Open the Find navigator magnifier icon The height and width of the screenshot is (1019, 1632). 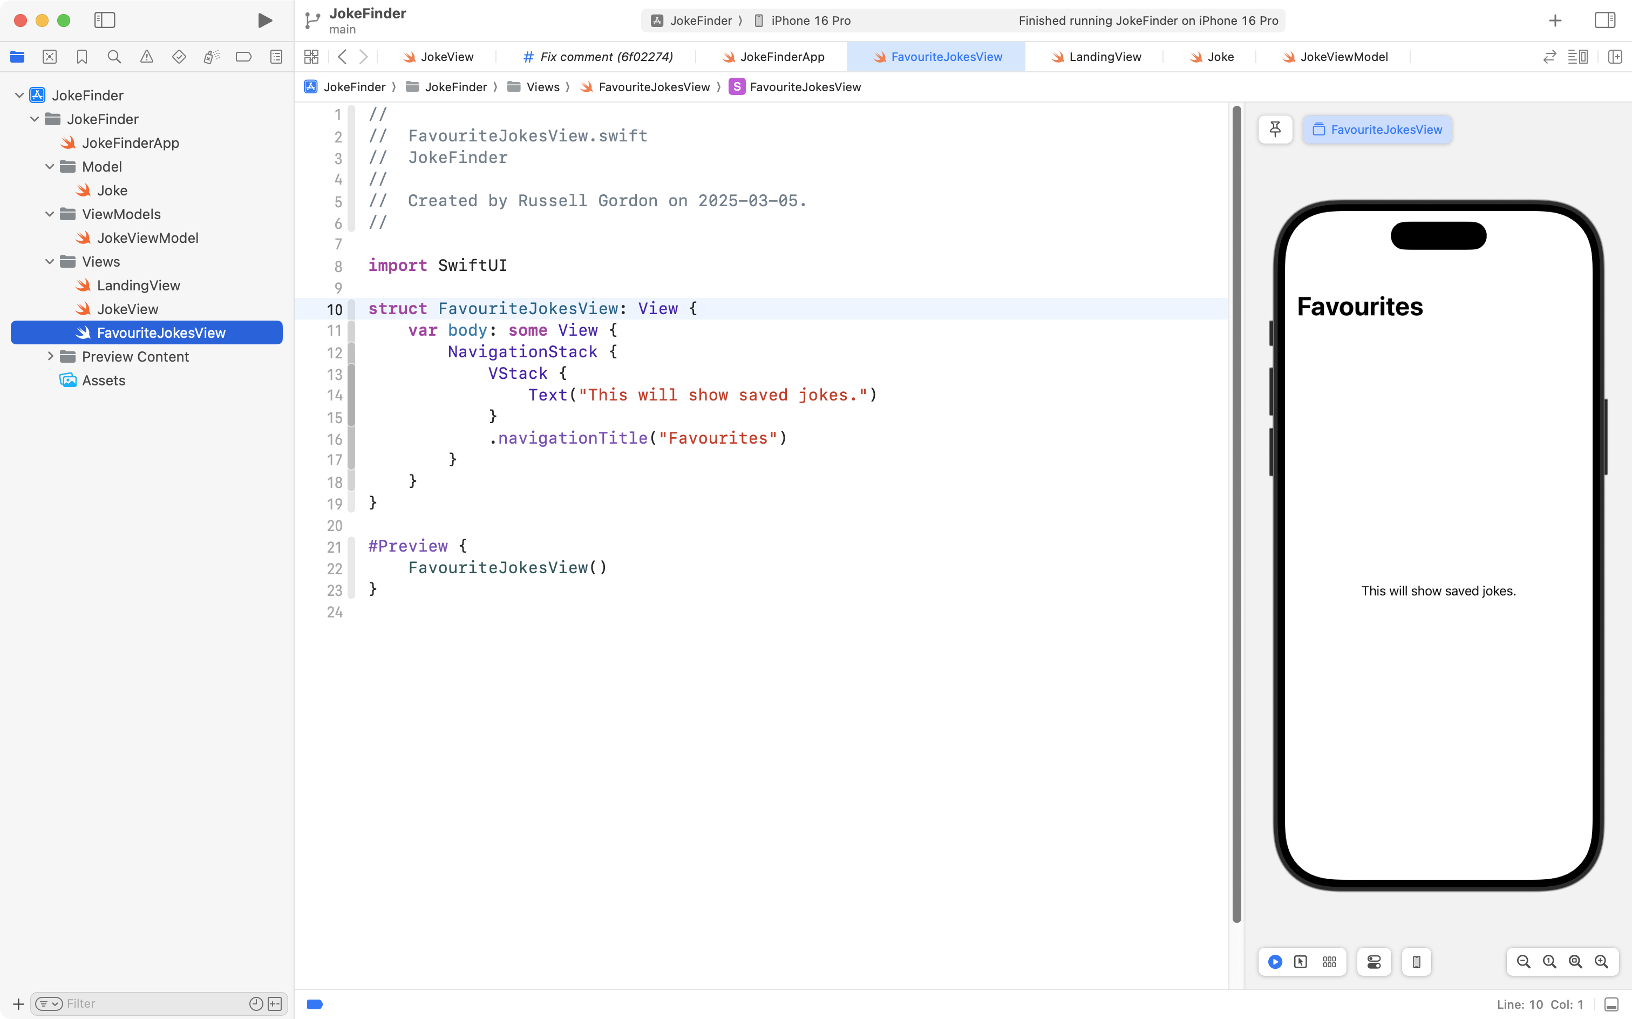[114, 57]
